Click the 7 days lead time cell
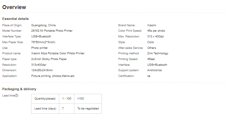 click(x=66, y=109)
